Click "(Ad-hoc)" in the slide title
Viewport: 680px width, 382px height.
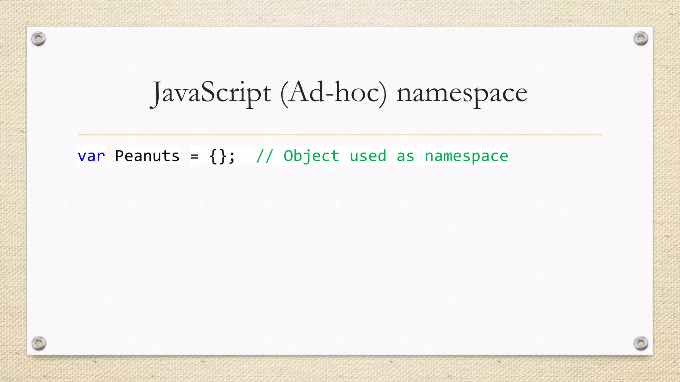click(334, 93)
